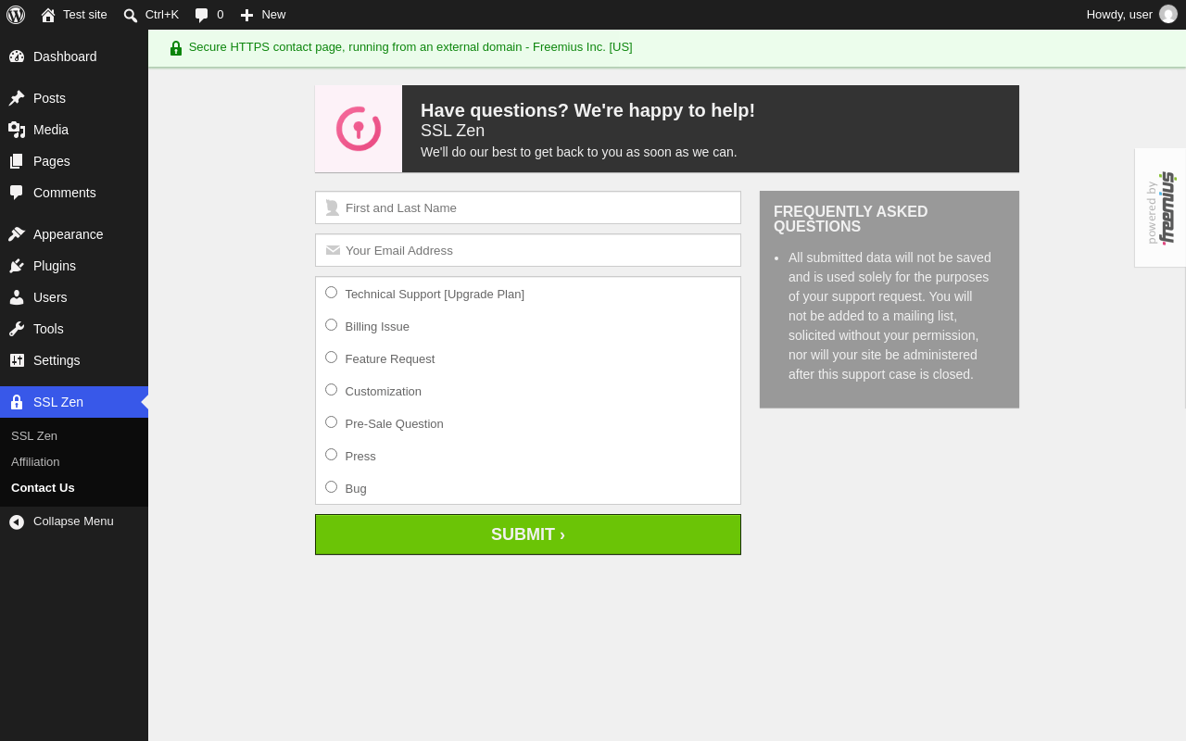Click the Plugins plug icon
Screen dimensions: 1186x741
[x=17, y=266]
